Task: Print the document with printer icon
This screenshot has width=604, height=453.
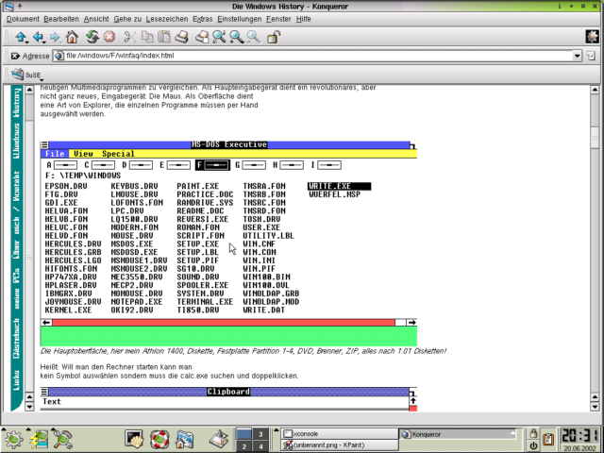Action: click(181, 37)
